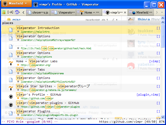166x125 pixels.
Task: Click Vimperator favicon beside Home – Vimperator Labs
Action: 11,63
